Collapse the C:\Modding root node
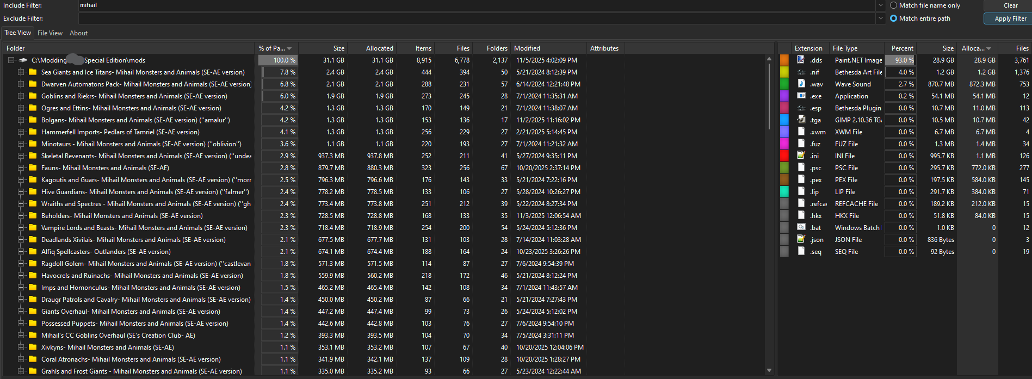 point(11,60)
